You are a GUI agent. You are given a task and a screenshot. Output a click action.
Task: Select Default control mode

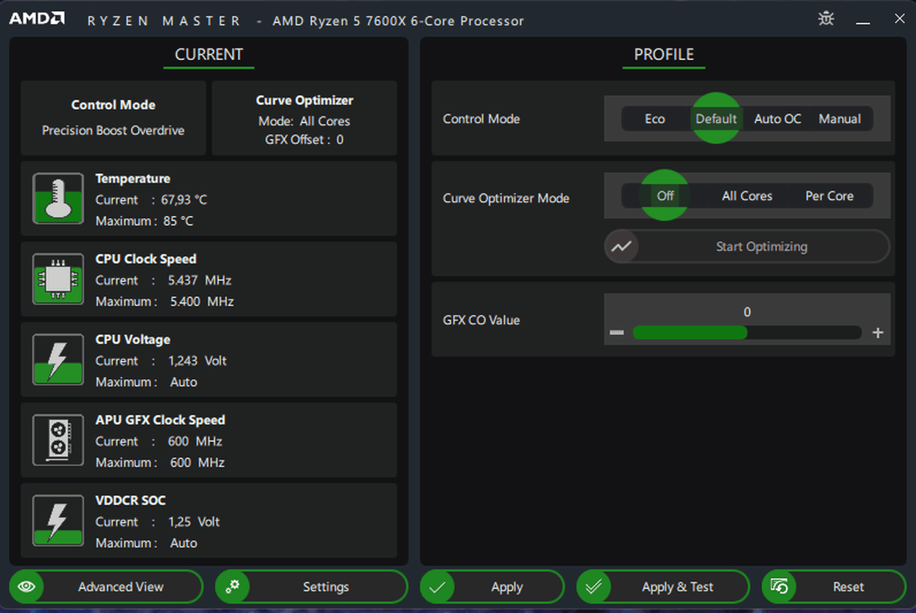[x=716, y=119]
